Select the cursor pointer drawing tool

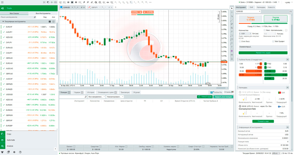coord(232,8)
